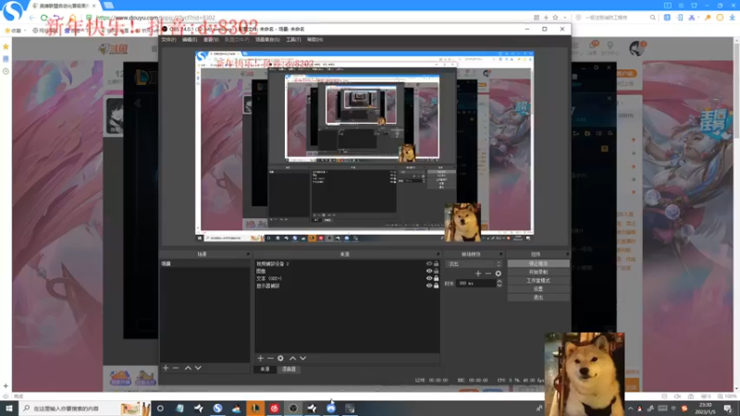Viewport: 740px width, 416px height.
Task: Open the Tools menu in OBS
Action: point(293,40)
